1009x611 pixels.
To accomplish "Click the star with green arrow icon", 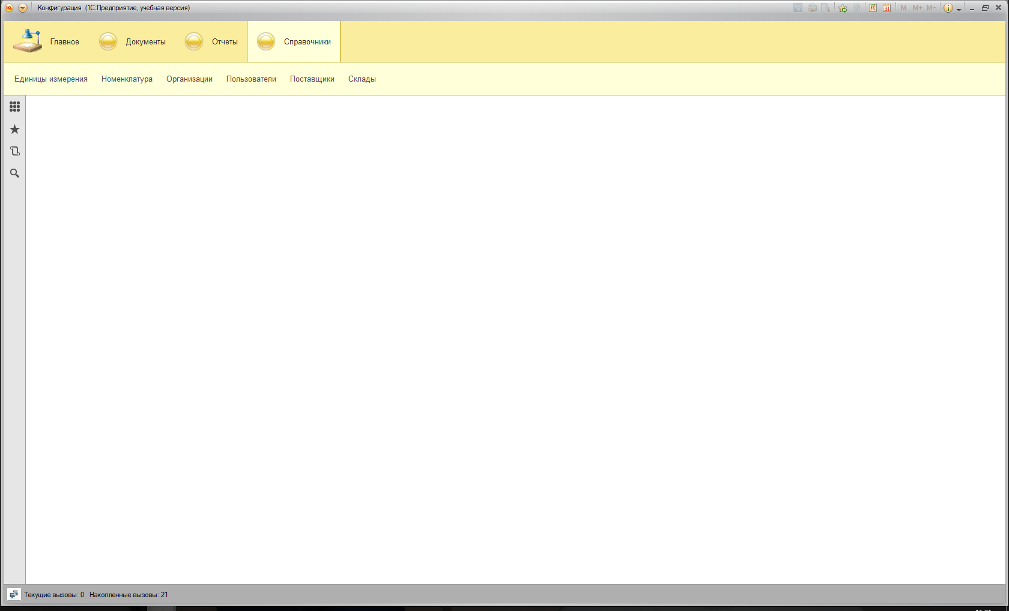I will tap(843, 8).
